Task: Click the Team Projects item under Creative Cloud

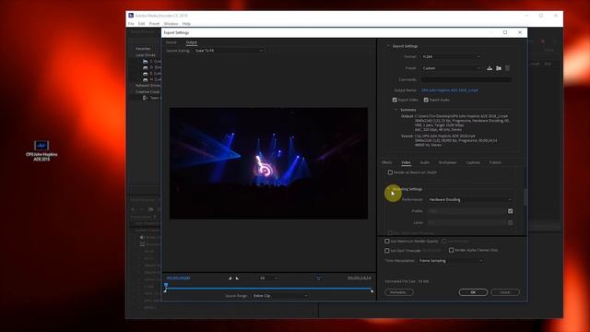Action: click(x=151, y=98)
